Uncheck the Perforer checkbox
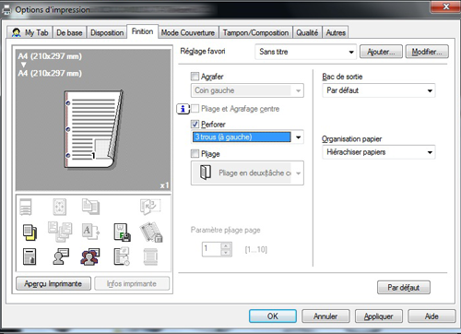Viewport: 461px width, 334px height. 195,124
